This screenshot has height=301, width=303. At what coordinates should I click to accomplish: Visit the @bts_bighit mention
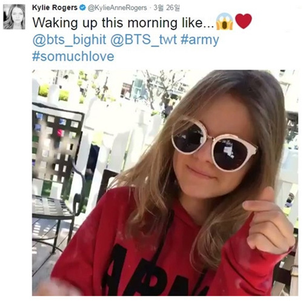click(x=69, y=39)
